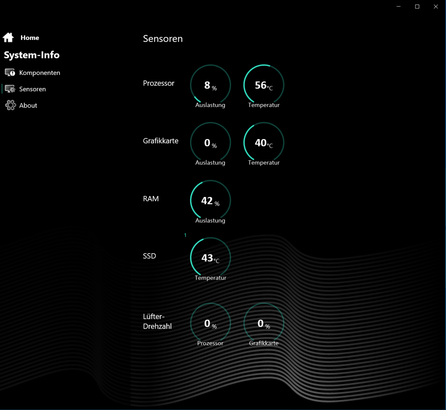The image size is (446, 410).
Task: Click the About gear icon
Action: point(10,105)
